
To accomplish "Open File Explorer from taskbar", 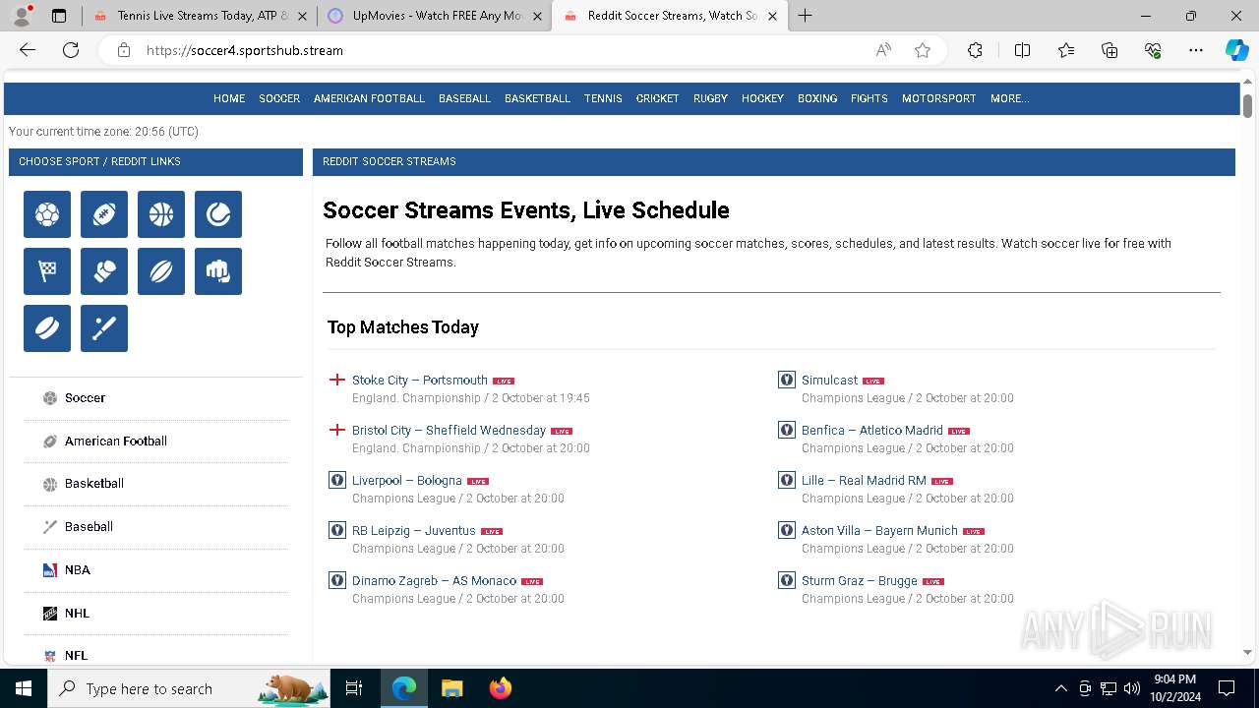I will pos(451,688).
